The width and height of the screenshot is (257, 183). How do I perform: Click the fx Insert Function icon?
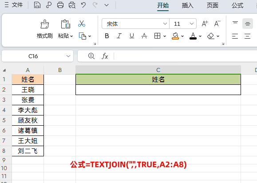(x=105, y=56)
